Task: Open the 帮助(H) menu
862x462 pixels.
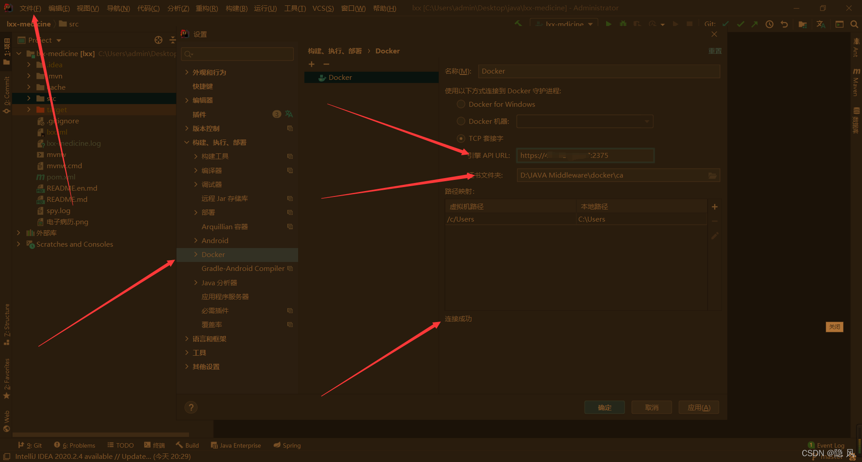Action: [x=384, y=8]
